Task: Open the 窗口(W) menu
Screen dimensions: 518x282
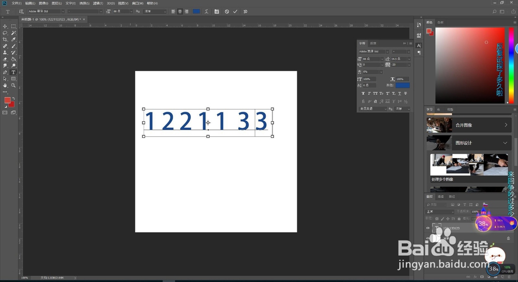Action: pyautogui.click(x=137, y=3)
